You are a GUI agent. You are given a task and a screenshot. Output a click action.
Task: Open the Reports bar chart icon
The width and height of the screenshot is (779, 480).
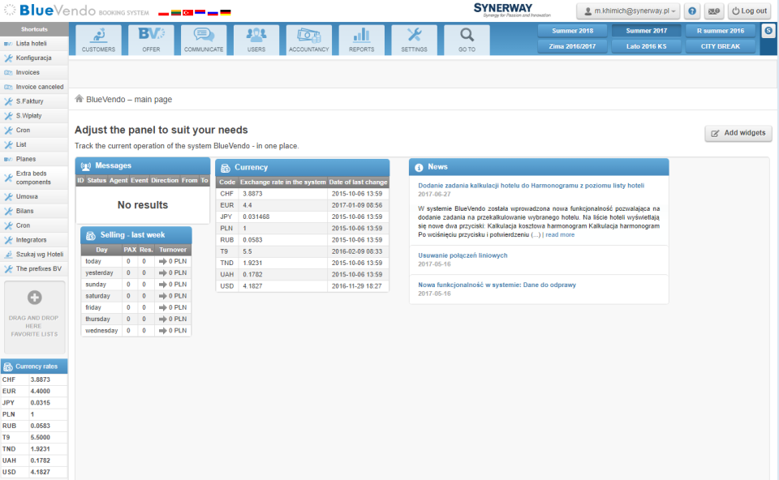click(x=362, y=40)
